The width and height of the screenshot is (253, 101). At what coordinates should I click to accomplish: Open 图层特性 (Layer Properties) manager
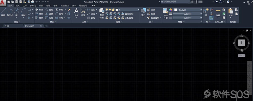101,14
